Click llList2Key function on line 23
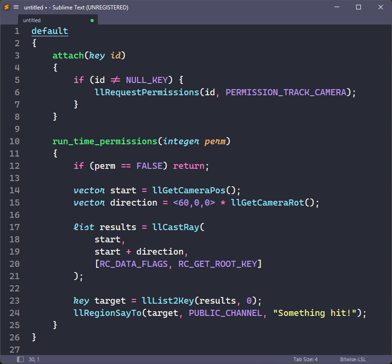 168,301
